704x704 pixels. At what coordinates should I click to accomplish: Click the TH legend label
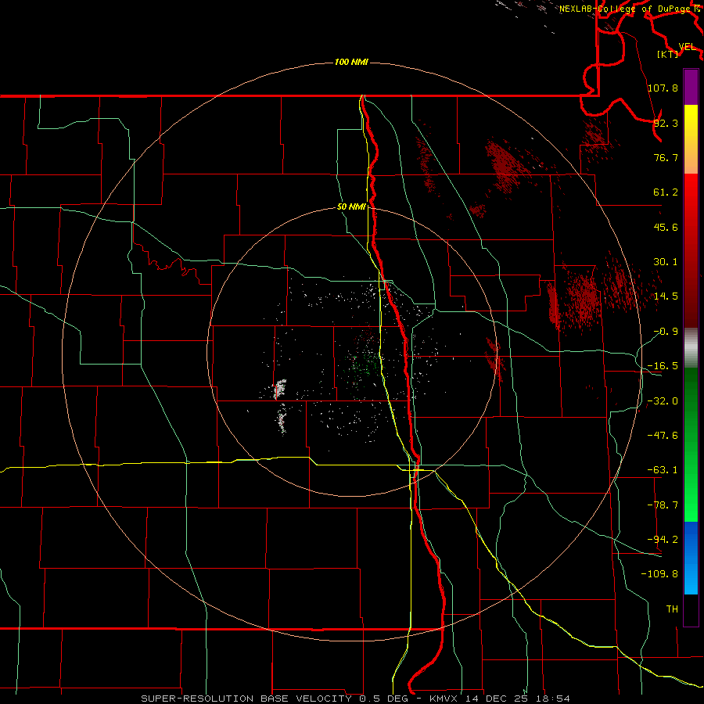tap(672, 609)
